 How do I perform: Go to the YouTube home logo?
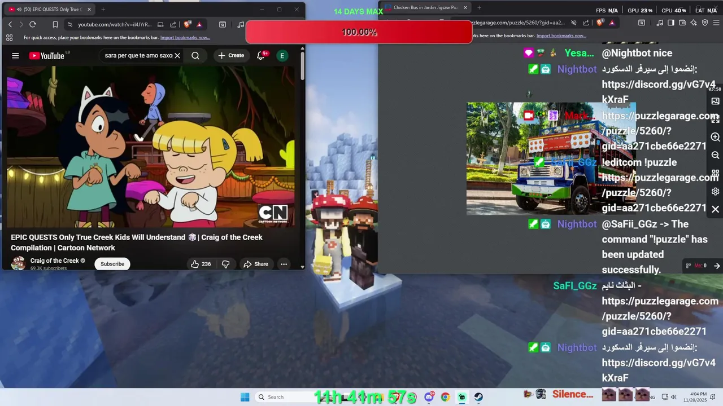tap(47, 56)
